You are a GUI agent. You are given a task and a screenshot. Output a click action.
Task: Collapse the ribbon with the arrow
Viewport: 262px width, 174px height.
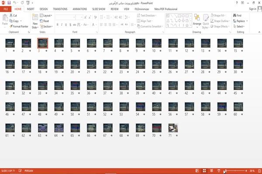coord(259,32)
